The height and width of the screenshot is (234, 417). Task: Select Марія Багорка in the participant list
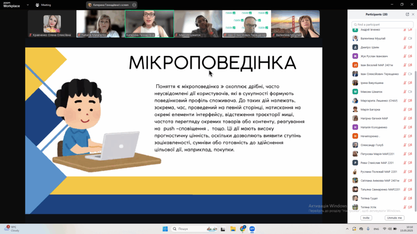click(370, 109)
